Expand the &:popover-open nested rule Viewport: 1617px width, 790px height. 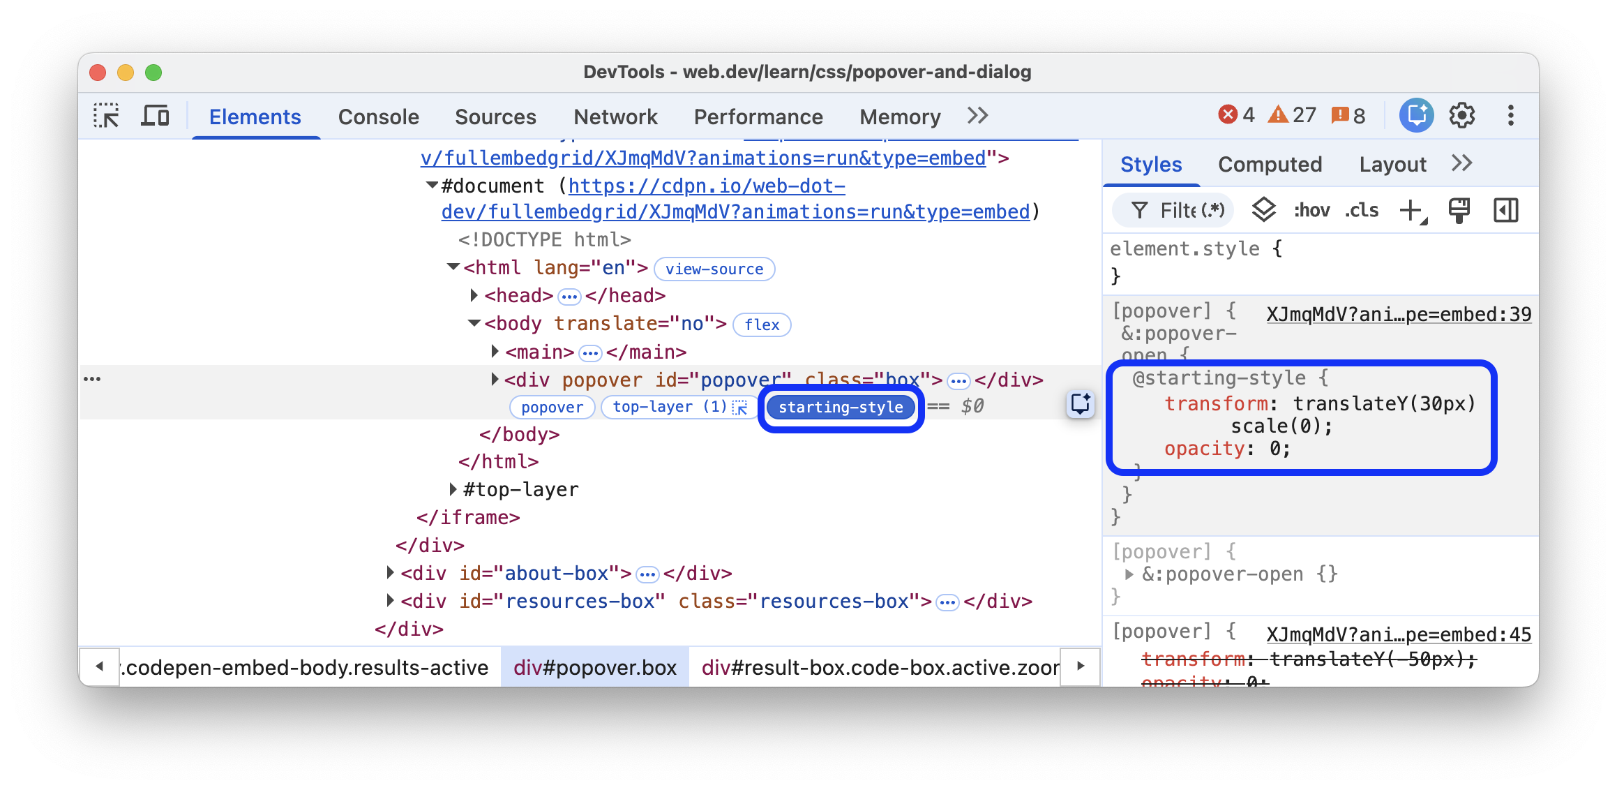(1129, 574)
